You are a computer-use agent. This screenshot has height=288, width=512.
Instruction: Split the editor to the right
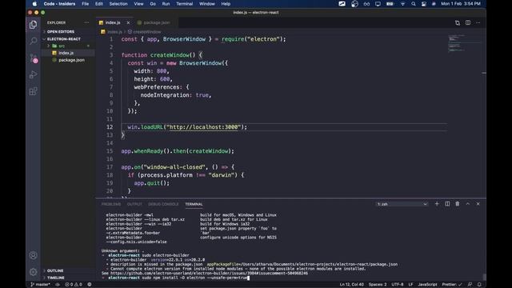[x=468, y=22]
